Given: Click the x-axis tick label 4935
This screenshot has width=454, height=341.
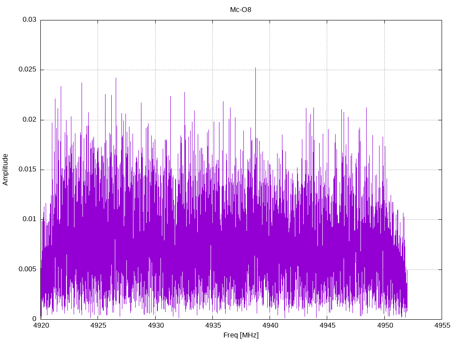Looking at the screenshot, I should coord(213,325).
